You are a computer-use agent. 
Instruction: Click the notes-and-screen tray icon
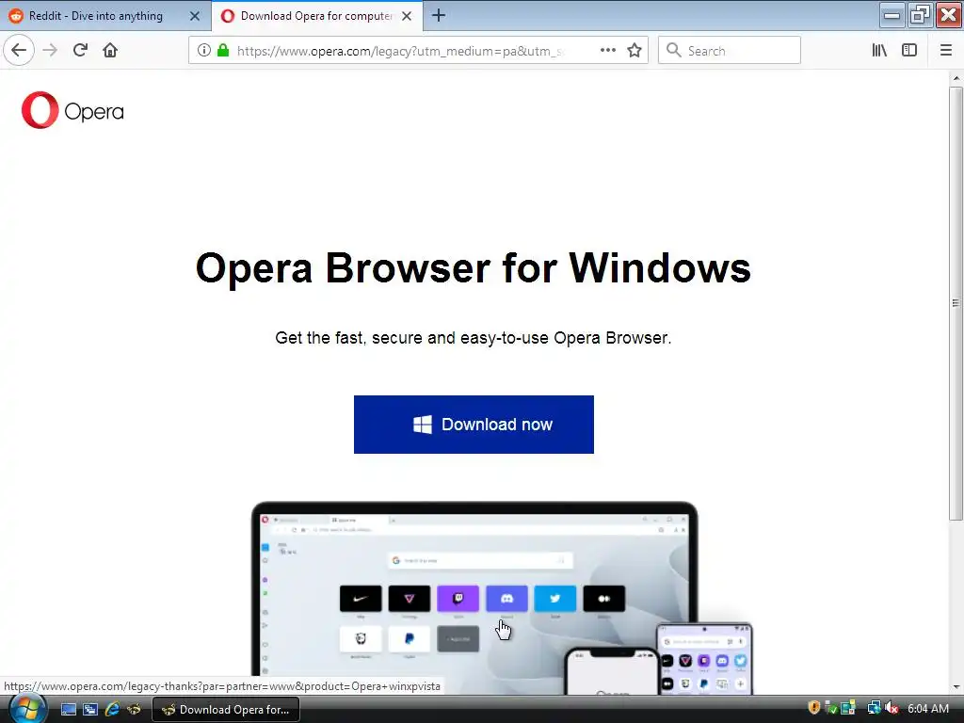pyautogui.click(x=848, y=708)
